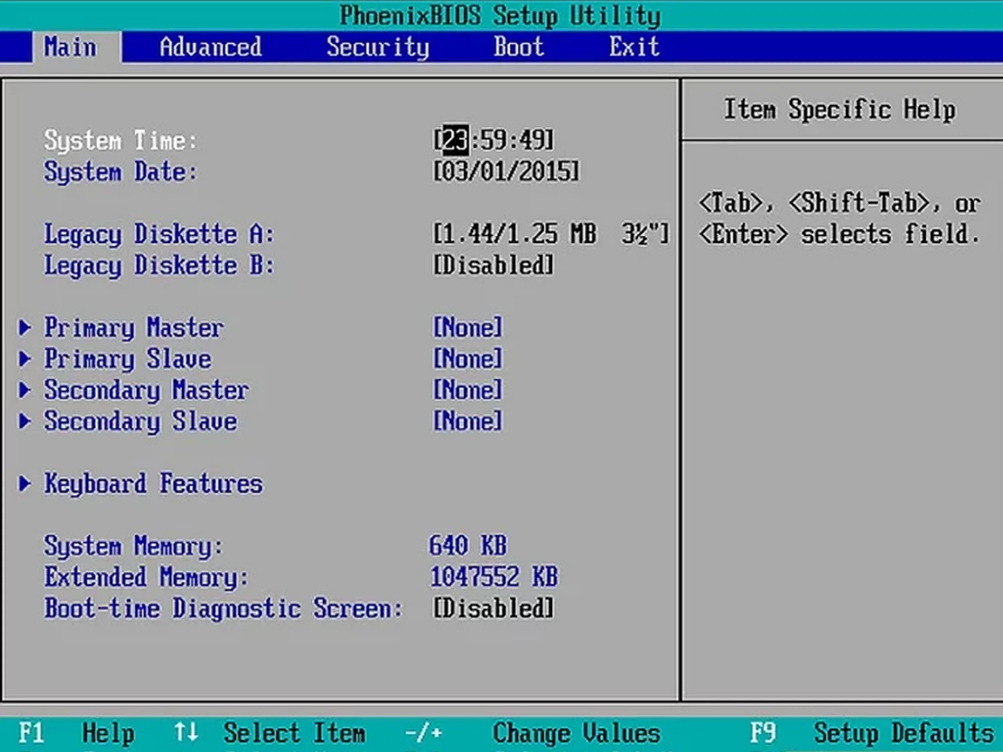Click F9 Setup Defaults
The width and height of the screenshot is (1003, 752).
tap(871, 733)
